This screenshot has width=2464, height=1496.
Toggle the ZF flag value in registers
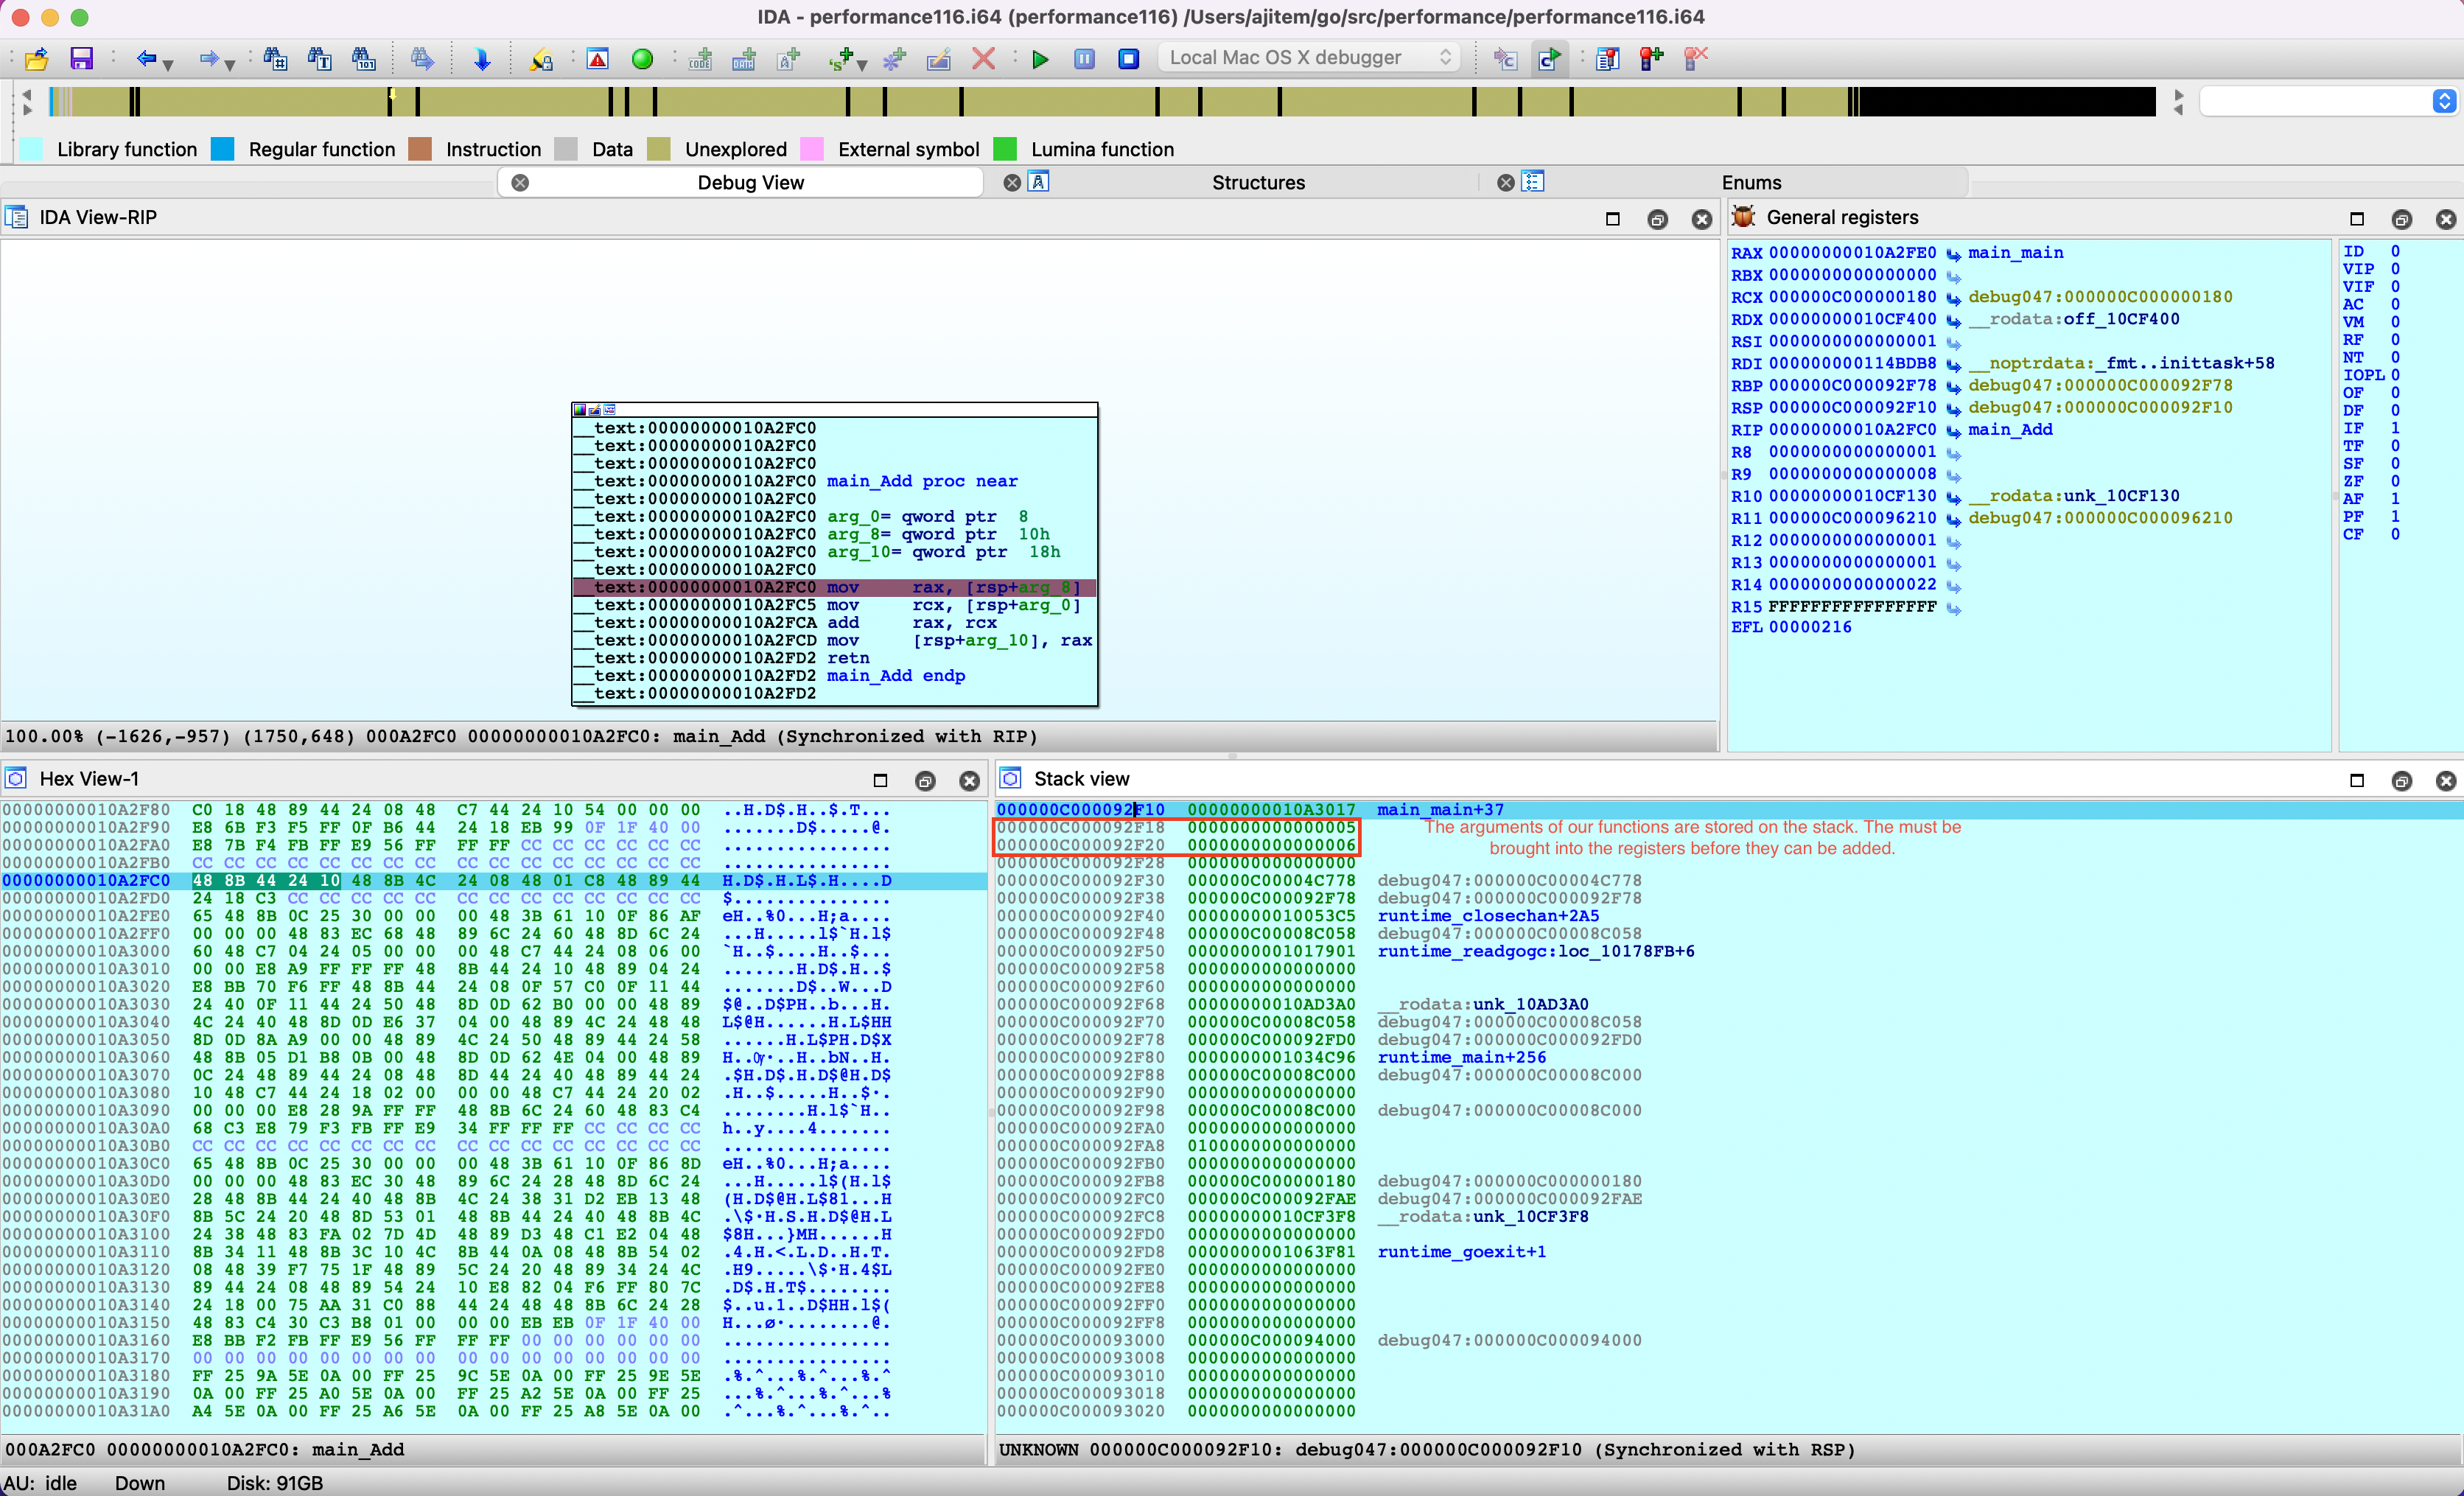tap(2394, 481)
